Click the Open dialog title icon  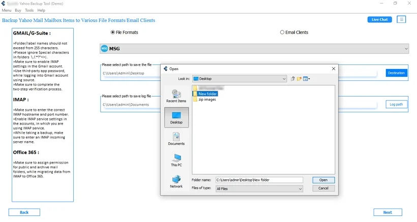tap(166, 69)
